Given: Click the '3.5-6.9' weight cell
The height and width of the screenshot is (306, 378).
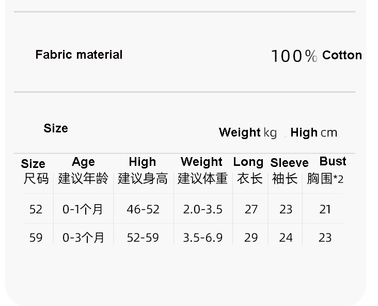Looking at the screenshot, I should pos(202,237).
